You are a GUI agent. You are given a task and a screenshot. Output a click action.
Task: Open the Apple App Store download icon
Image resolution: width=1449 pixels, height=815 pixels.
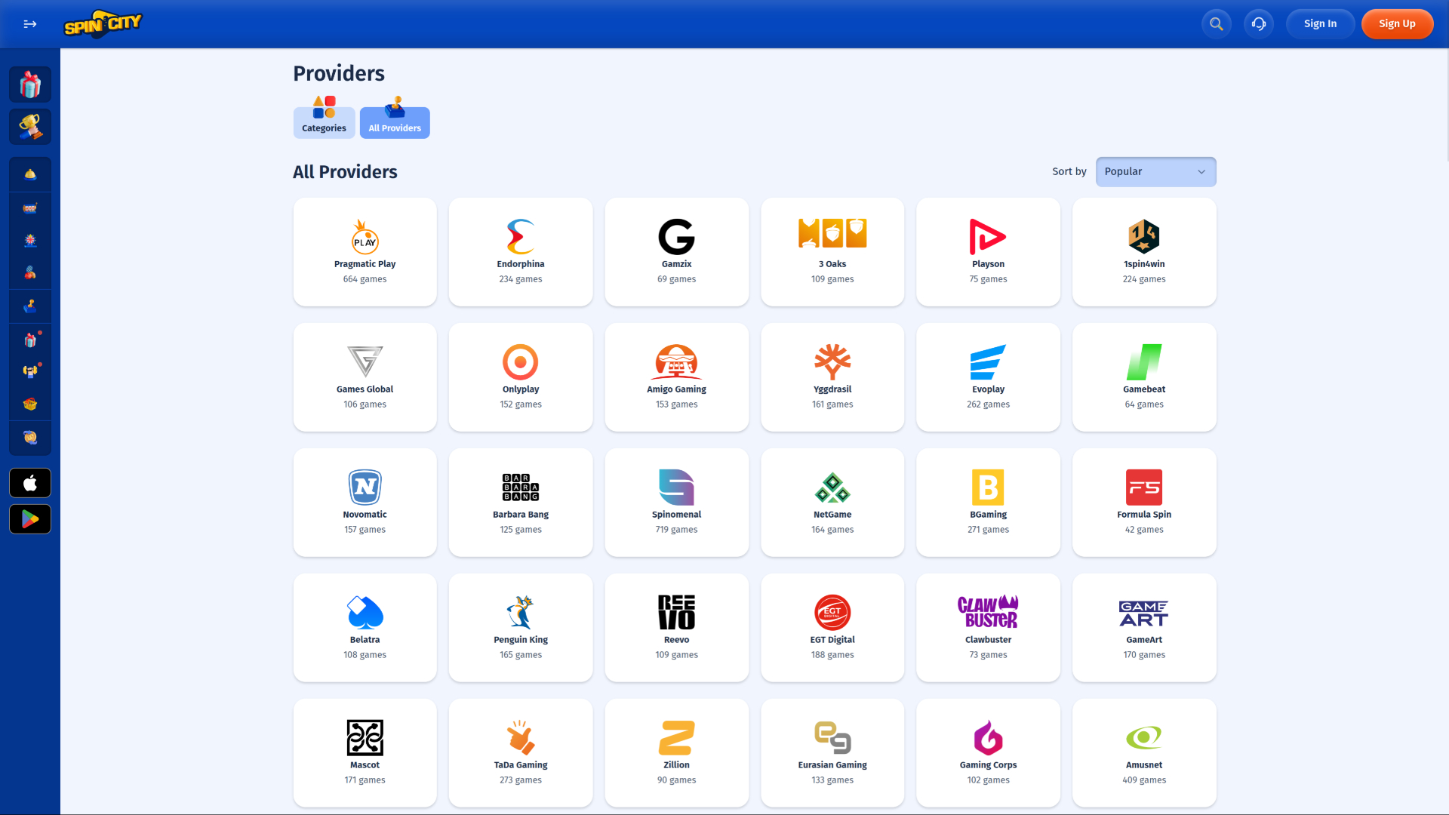[30, 483]
